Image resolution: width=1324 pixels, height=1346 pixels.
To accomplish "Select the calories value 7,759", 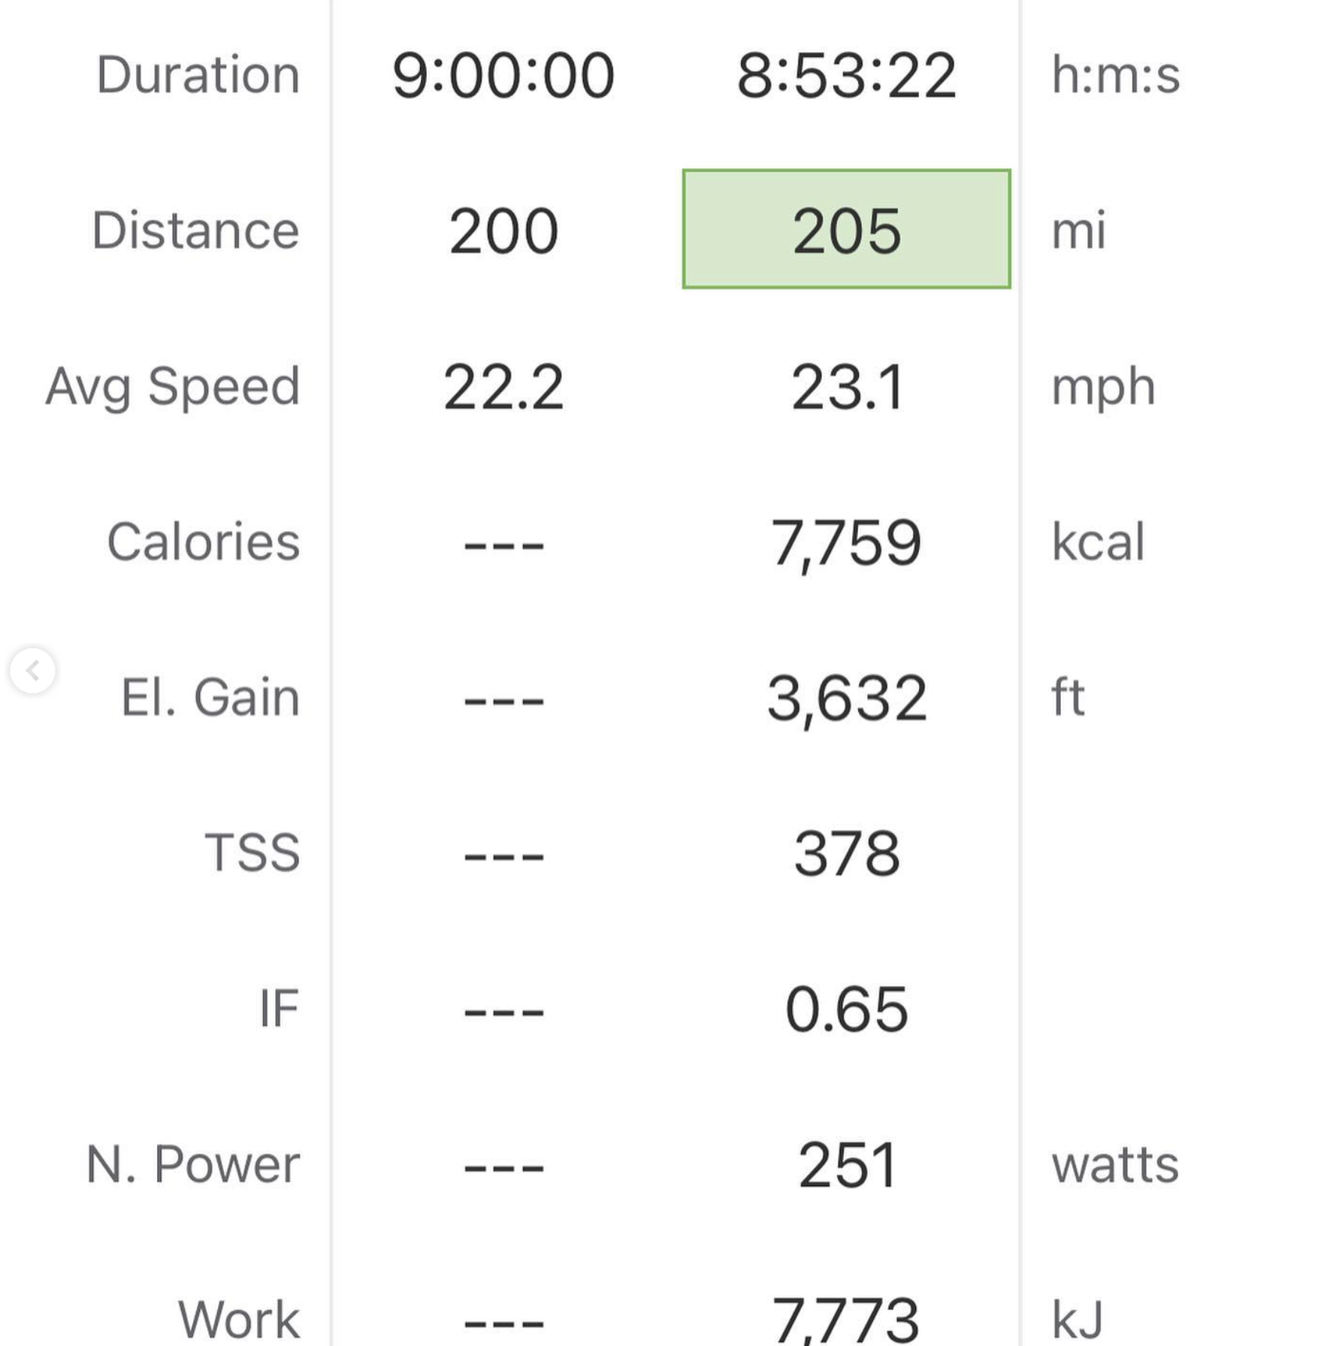I will click(846, 544).
